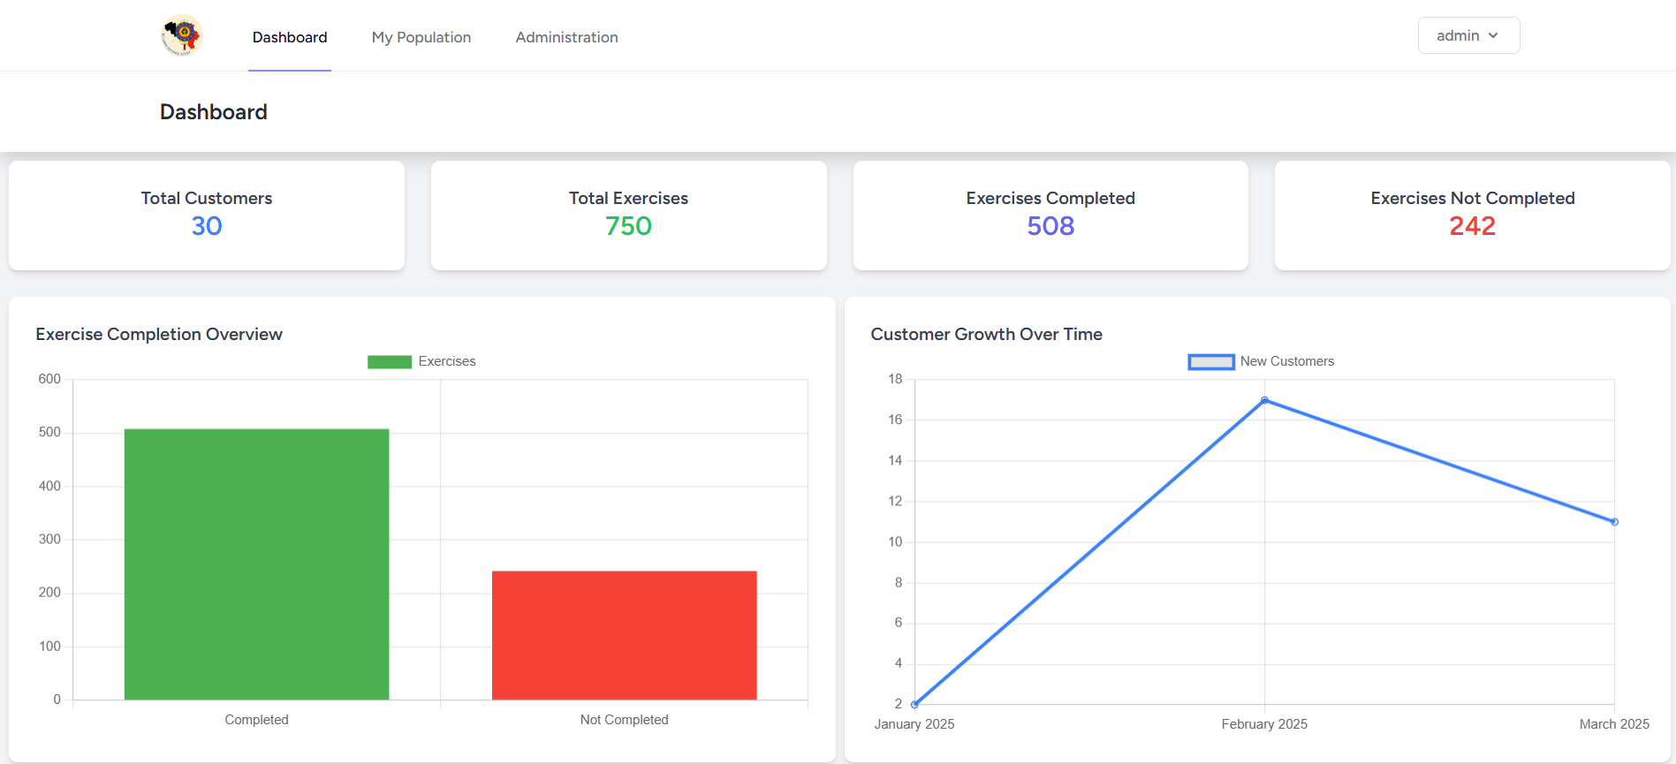
Task: Click the New Customers legend text
Action: 1286,362
